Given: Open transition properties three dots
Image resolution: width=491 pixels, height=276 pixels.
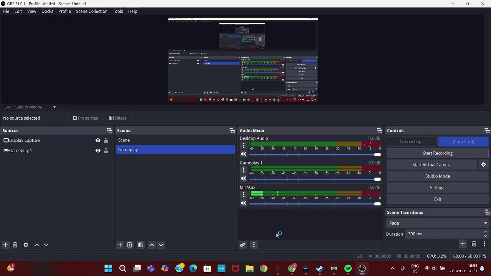Looking at the screenshot, I should (x=484, y=244).
